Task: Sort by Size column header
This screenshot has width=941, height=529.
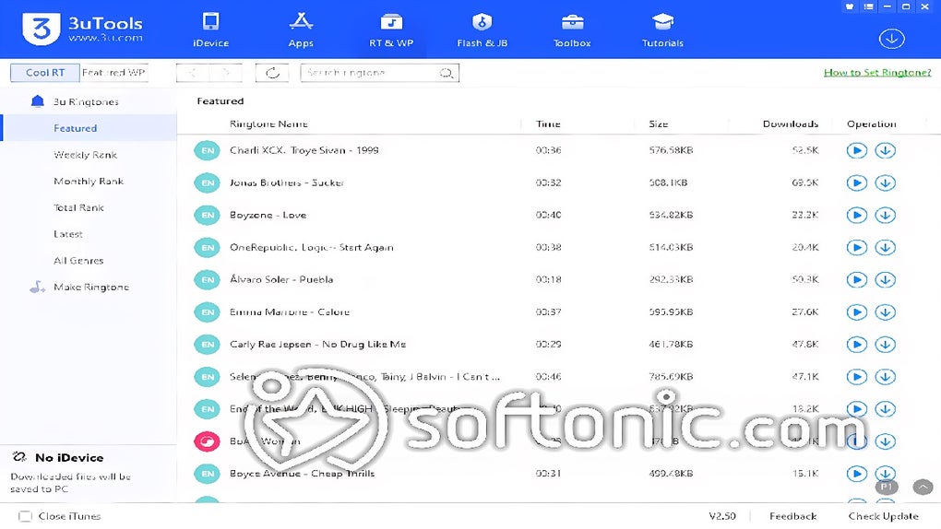Action: 659,124
